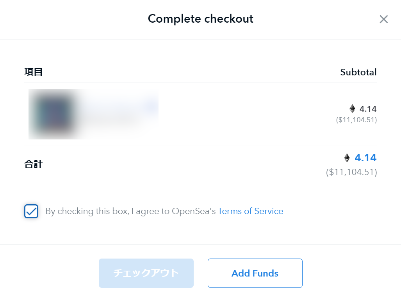Screen dimensions: 401x298
Task: Click the 合計 total label
Action: coord(34,164)
